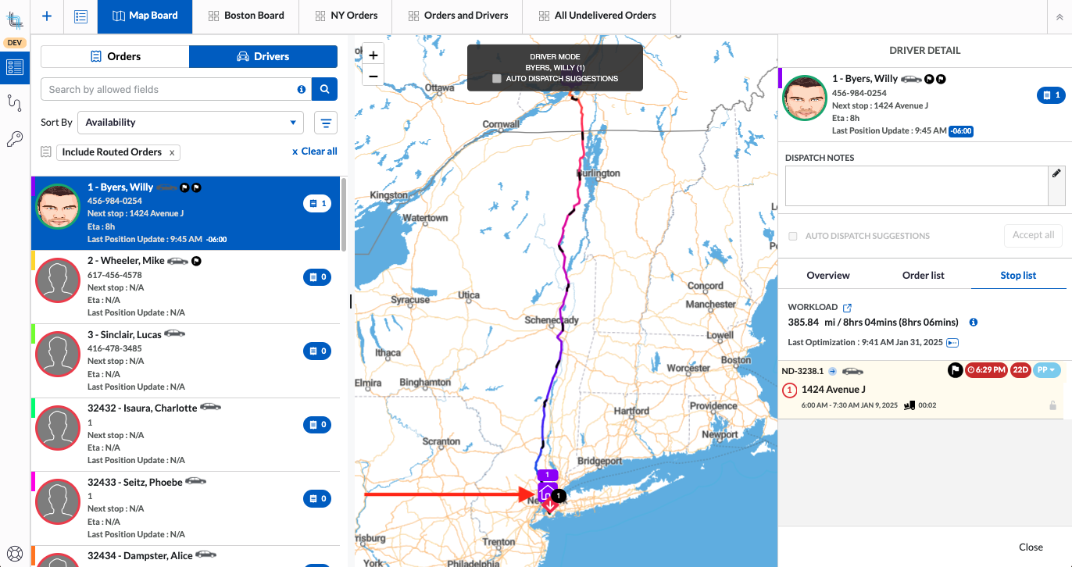The image size is (1072, 567).
Task: Click the lock icon on stop 1424 Avenue J
Action: (x=1052, y=405)
